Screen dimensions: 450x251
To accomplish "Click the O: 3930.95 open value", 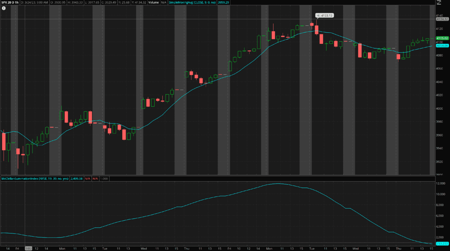I will click(x=58, y=2).
